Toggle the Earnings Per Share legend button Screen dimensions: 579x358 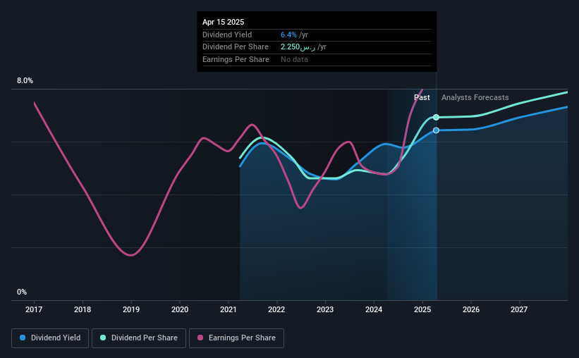236,338
